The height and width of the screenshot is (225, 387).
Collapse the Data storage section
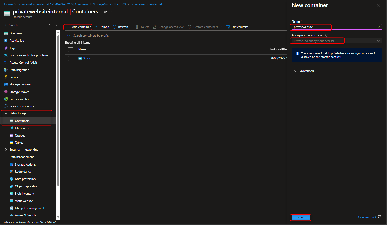6,113
